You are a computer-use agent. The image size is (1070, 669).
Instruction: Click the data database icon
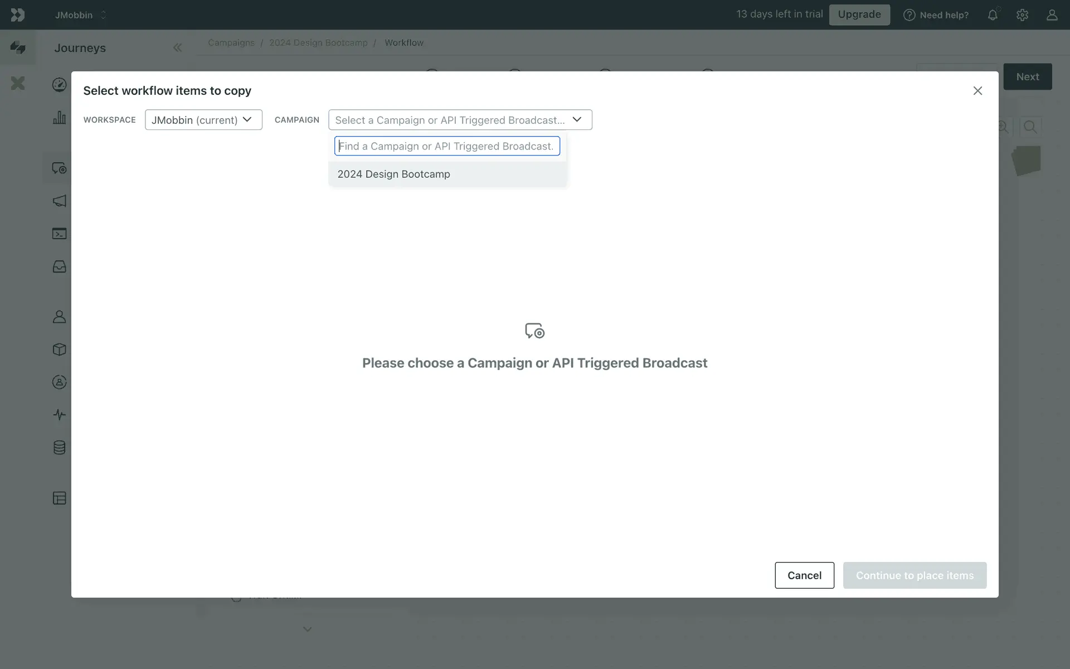pos(59,448)
